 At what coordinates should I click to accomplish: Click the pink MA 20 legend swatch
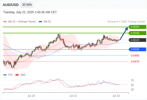coord(5,22)
